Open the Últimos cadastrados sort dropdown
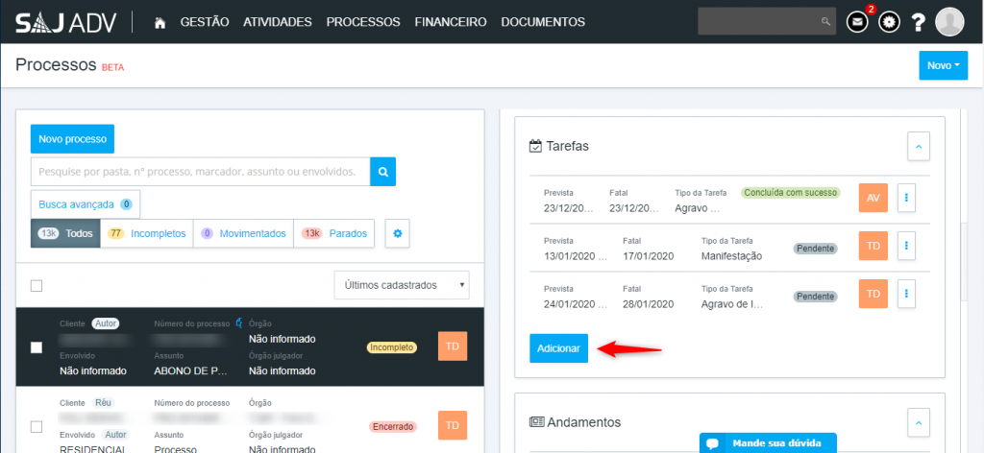 pyautogui.click(x=401, y=285)
